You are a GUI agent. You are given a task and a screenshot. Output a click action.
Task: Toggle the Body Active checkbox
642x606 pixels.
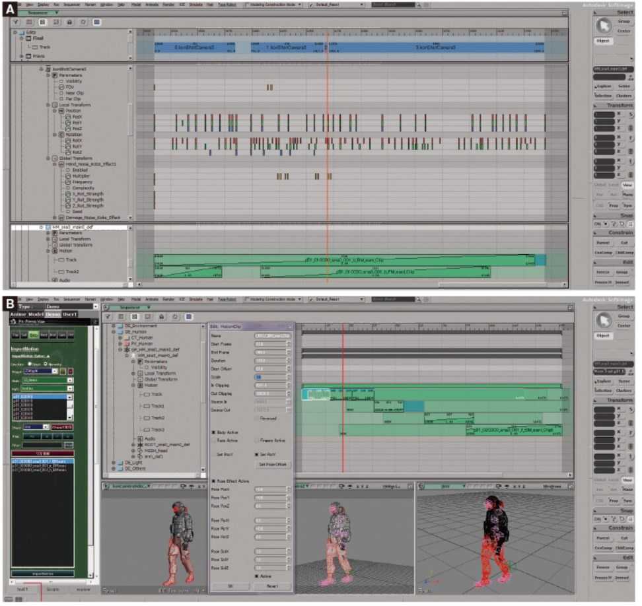[x=213, y=432]
